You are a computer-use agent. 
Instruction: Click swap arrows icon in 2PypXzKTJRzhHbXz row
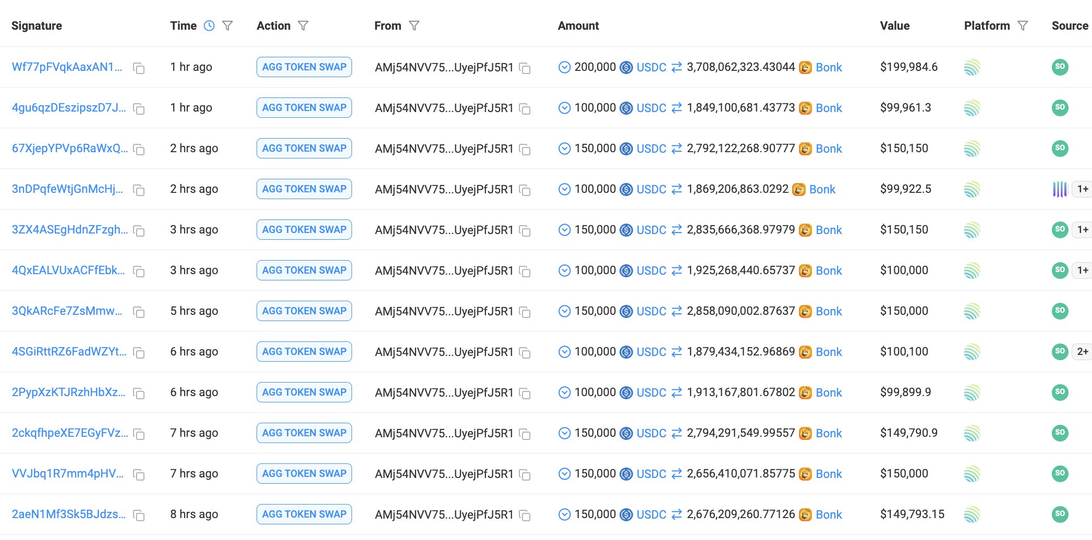click(x=677, y=392)
